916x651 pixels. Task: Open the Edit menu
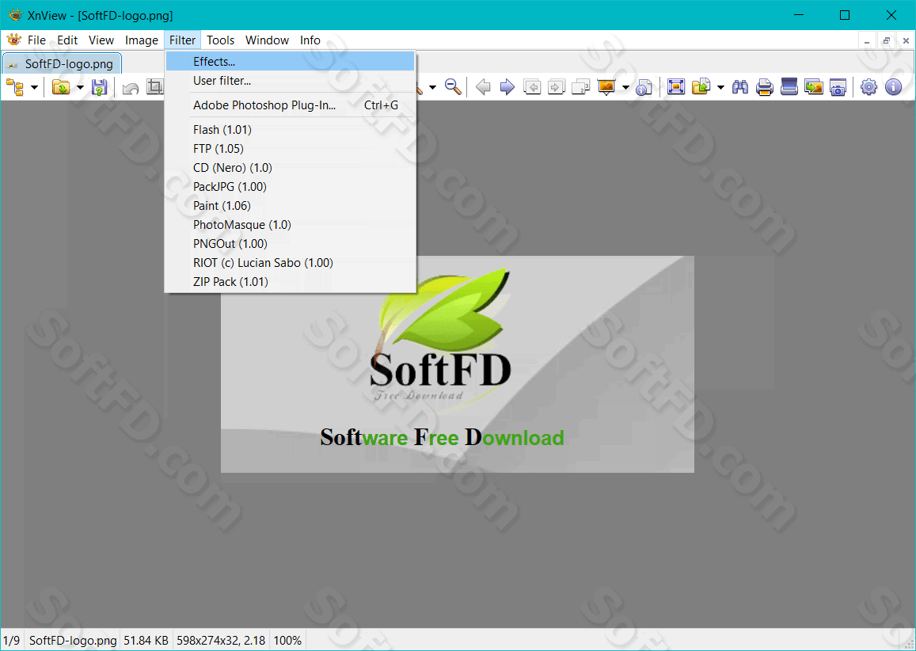click(67, 40)
